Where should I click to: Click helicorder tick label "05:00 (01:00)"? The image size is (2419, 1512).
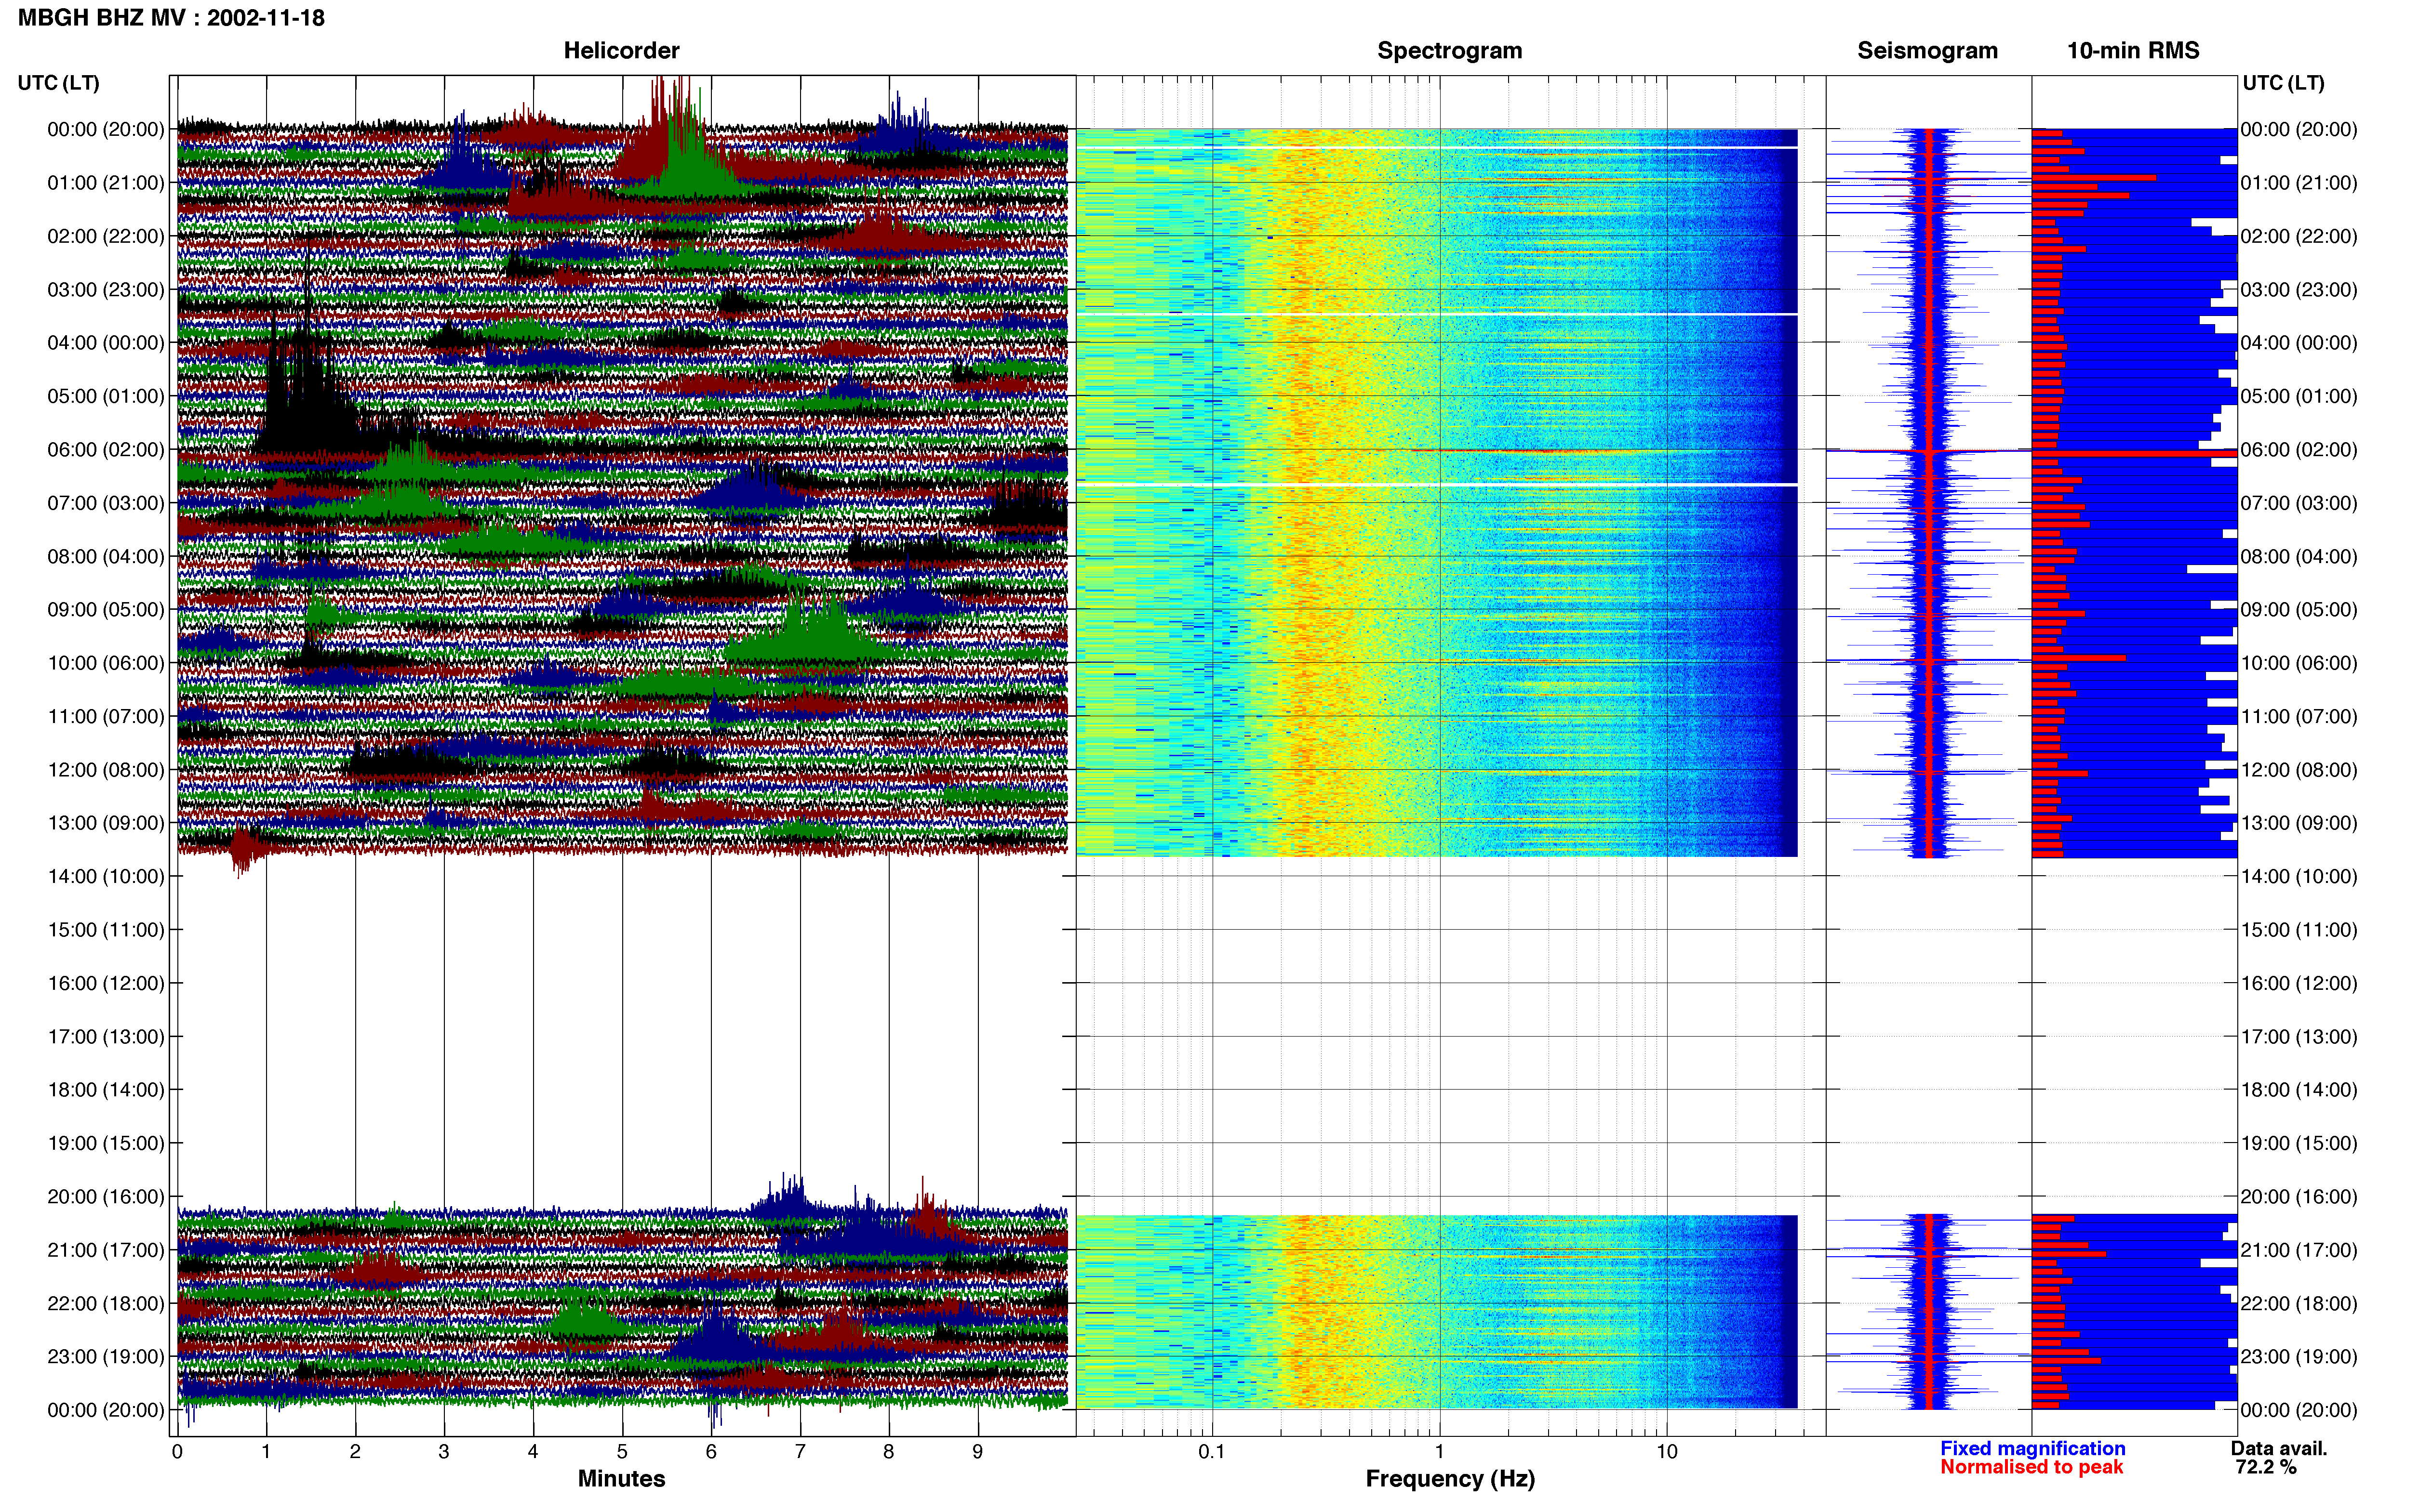pyautogui.click(x=105, y=396)
